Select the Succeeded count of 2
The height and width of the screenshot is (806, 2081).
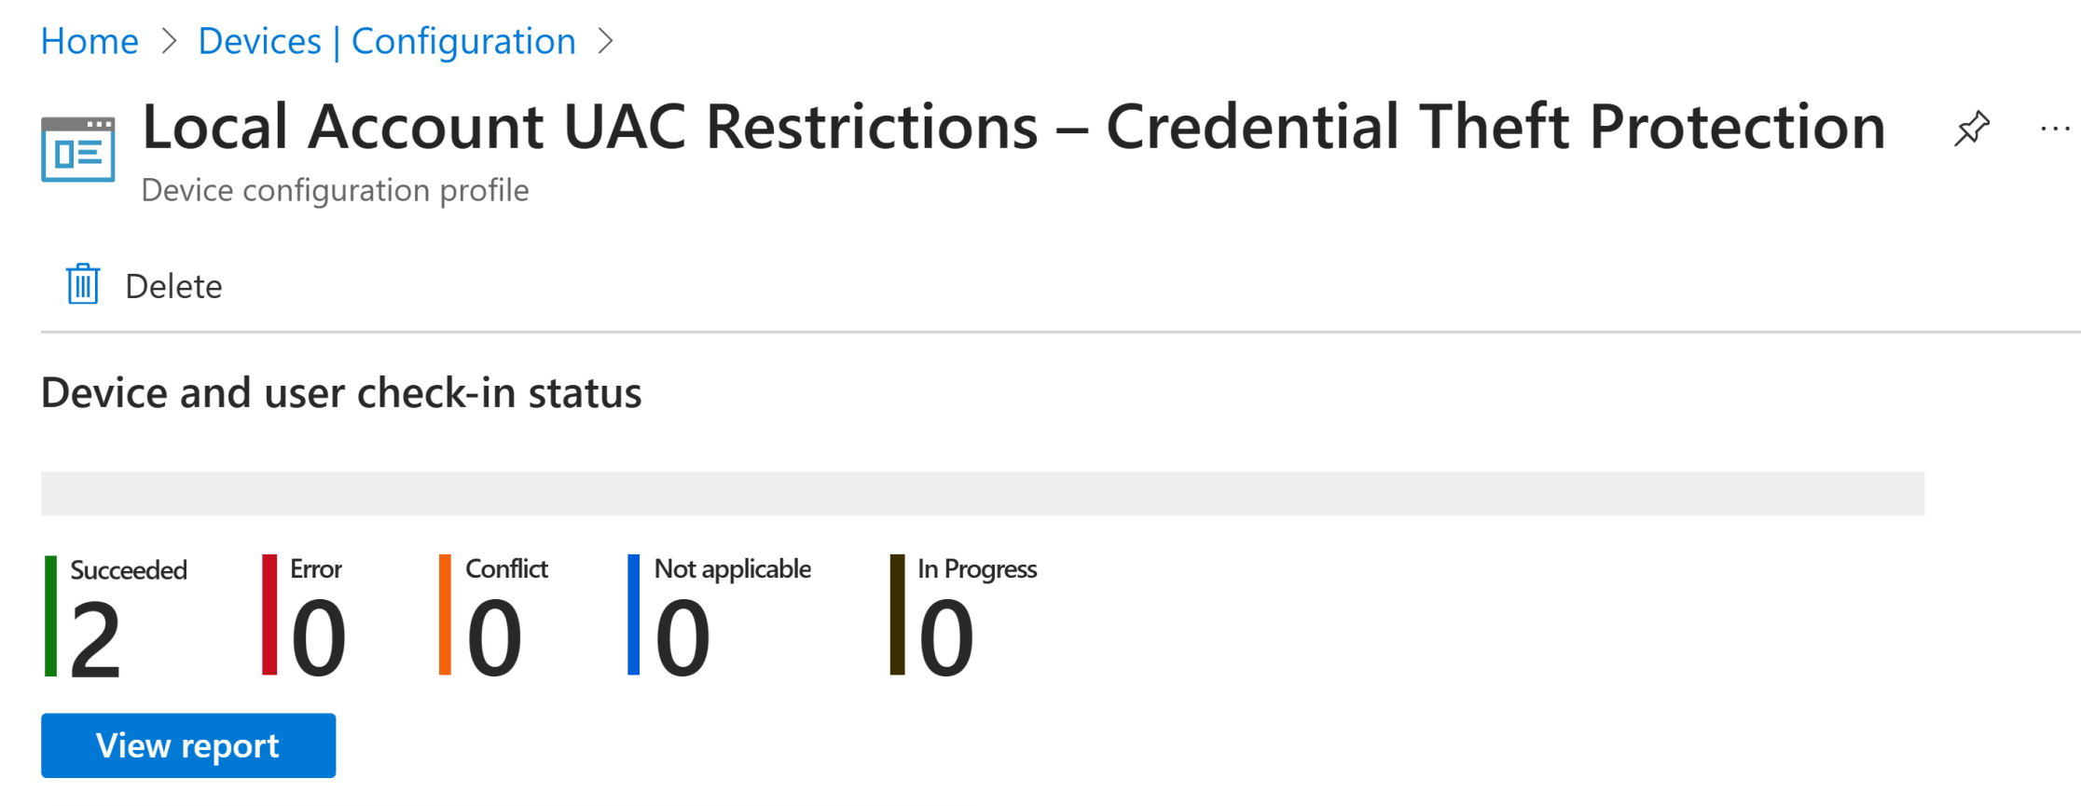pos(95,639)
